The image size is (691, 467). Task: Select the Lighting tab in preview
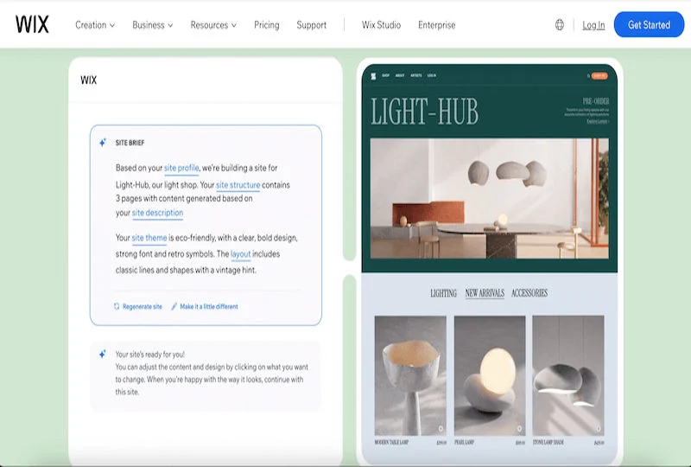443,293
